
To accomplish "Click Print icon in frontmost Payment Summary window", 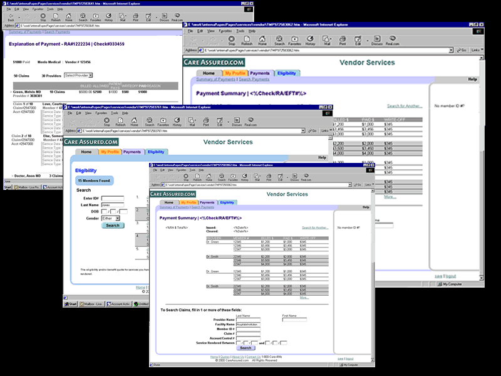I will (269, 177).
